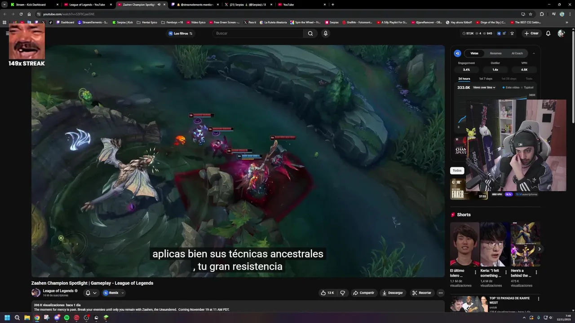Toggle the Typical chart legend
The image size is (575, 323).
click(527, 87)
